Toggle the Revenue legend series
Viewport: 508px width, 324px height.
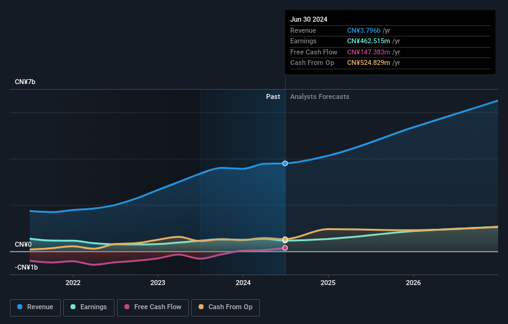[35, 307]
